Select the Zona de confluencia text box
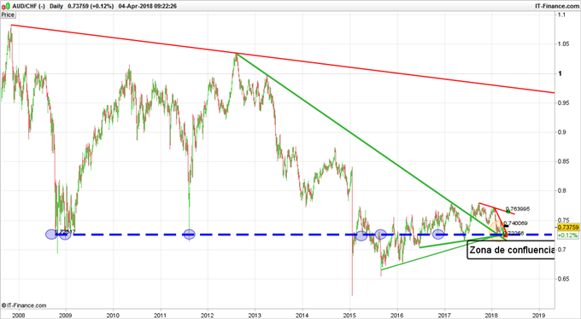 click(511, 250)
